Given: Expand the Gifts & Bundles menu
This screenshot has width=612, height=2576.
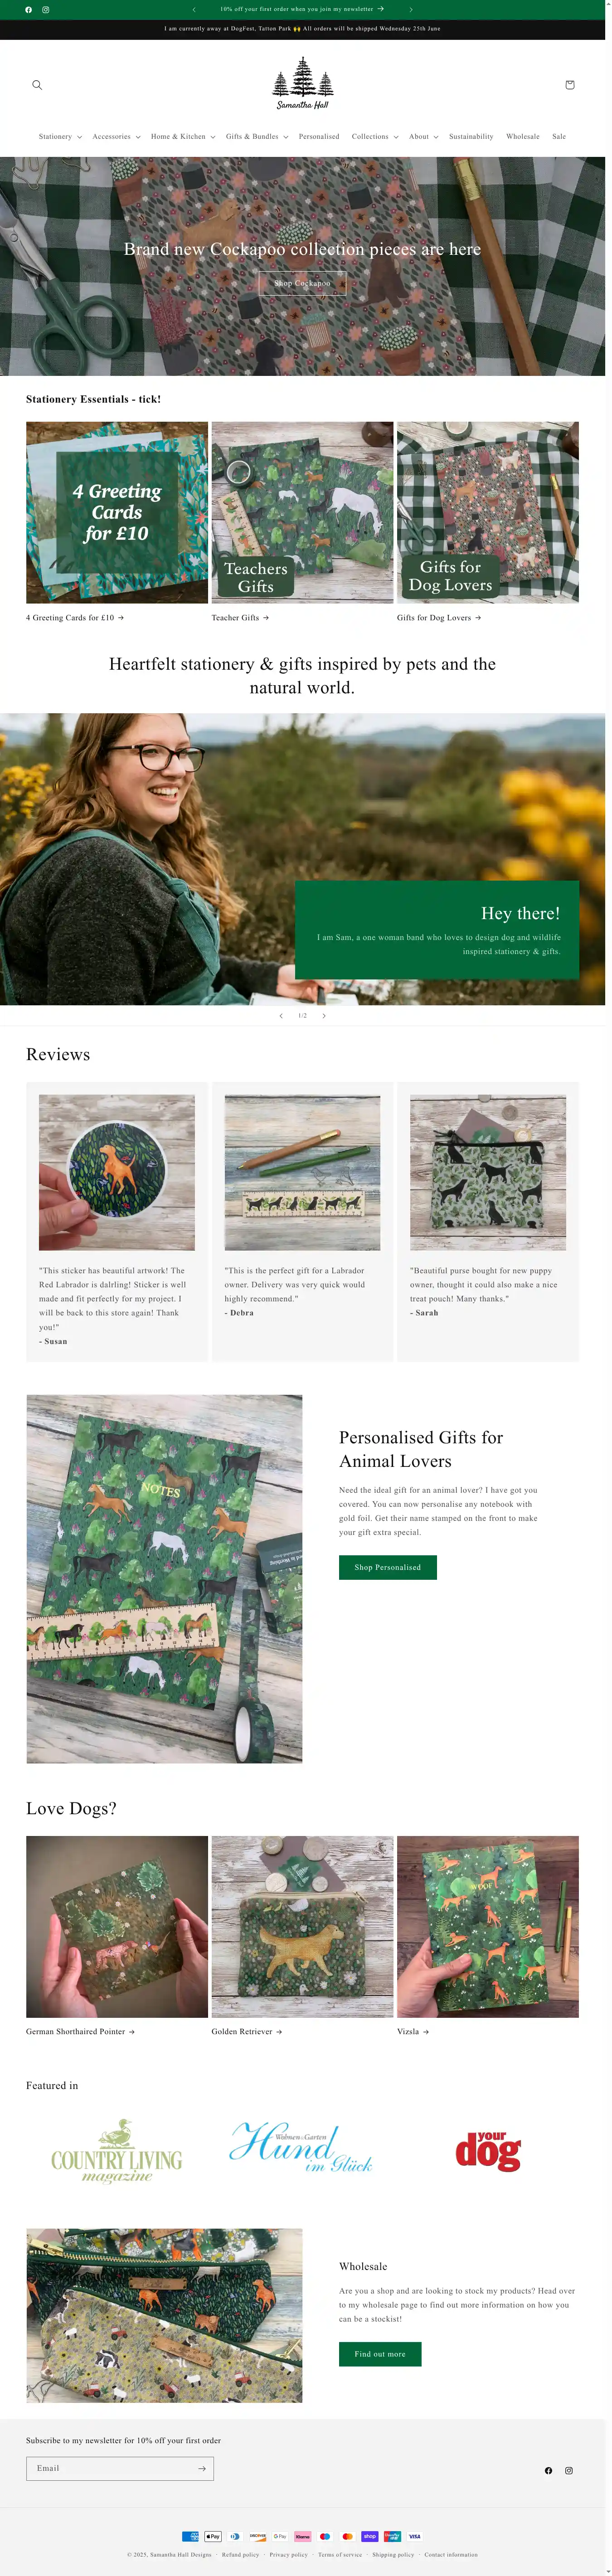Looking at the screenshot, I should click(257, 136).
